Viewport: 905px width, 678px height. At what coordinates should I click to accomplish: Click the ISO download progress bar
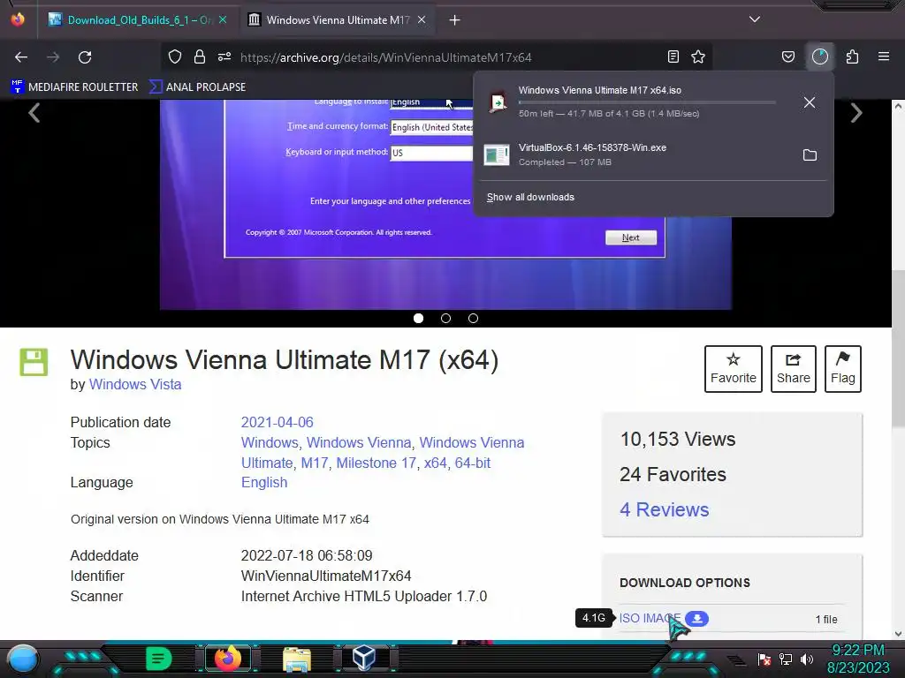click(647, 102)
